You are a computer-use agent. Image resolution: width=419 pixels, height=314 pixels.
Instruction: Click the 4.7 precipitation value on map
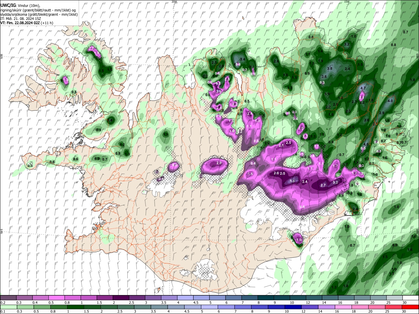[363, 88]
